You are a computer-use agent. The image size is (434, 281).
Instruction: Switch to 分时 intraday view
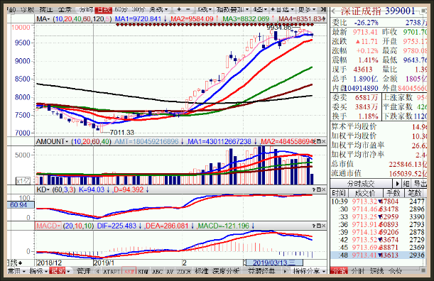pyautogui.click(x=86, y=10)
